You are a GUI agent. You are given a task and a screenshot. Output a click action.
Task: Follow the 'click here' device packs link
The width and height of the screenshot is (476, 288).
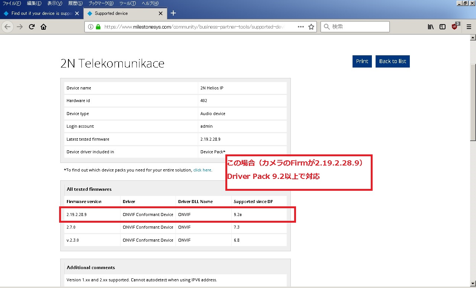(202, 170)
